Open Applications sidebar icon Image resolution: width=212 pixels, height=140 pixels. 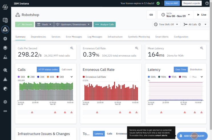pos(5,29)
